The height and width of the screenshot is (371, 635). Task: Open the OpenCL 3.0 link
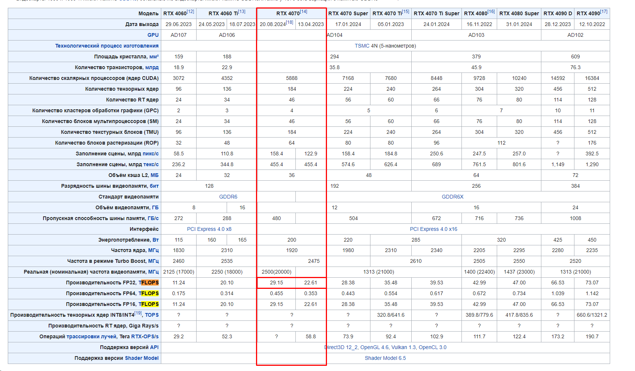(432, 347)
